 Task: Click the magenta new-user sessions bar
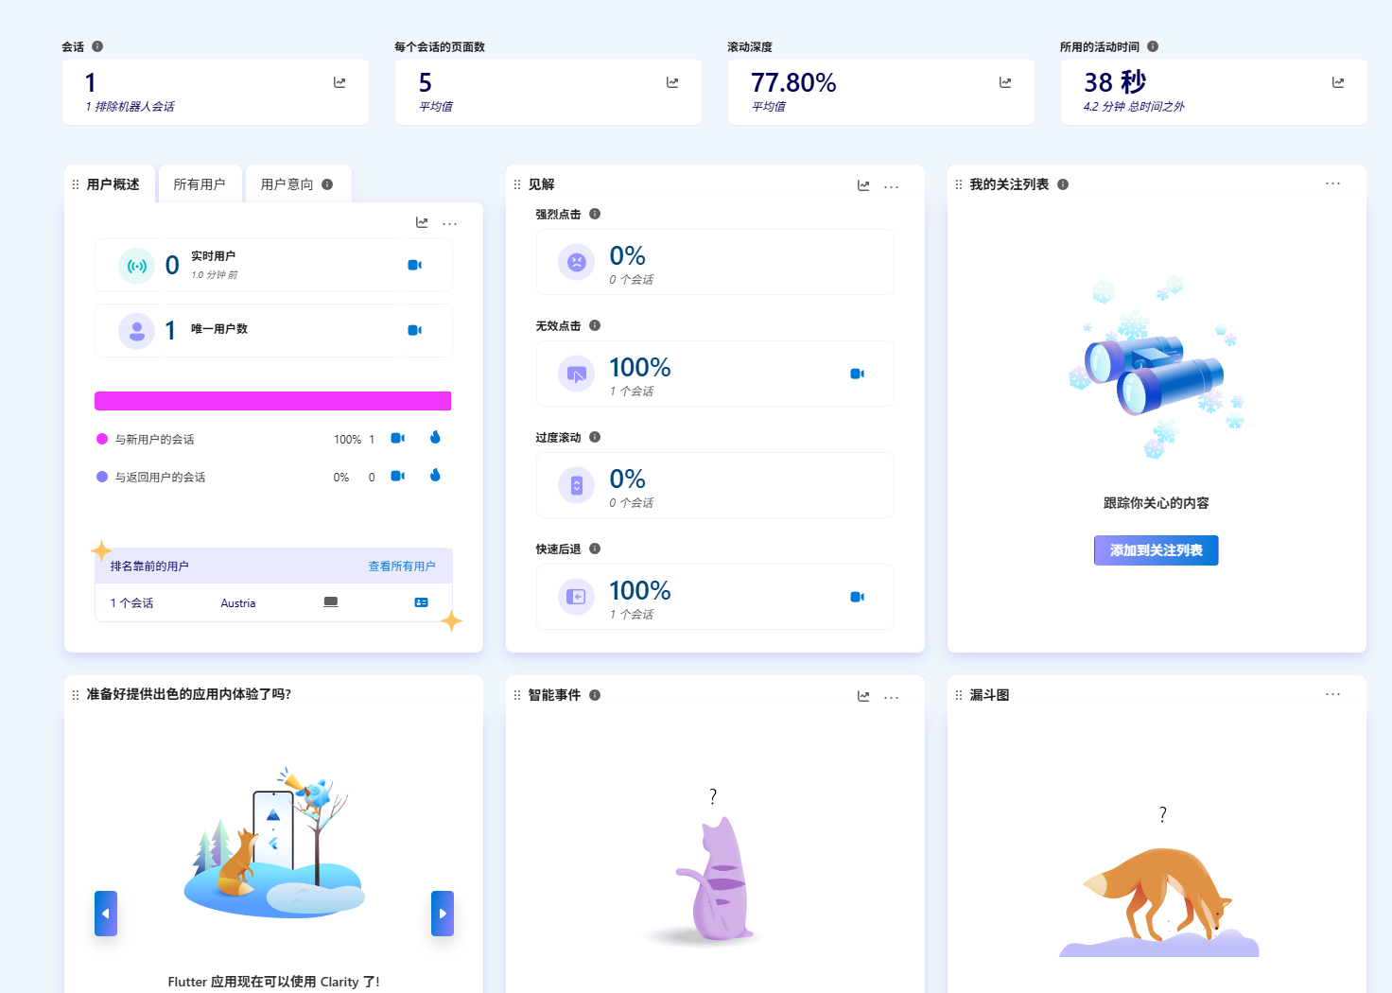click(x=272, y=401)
